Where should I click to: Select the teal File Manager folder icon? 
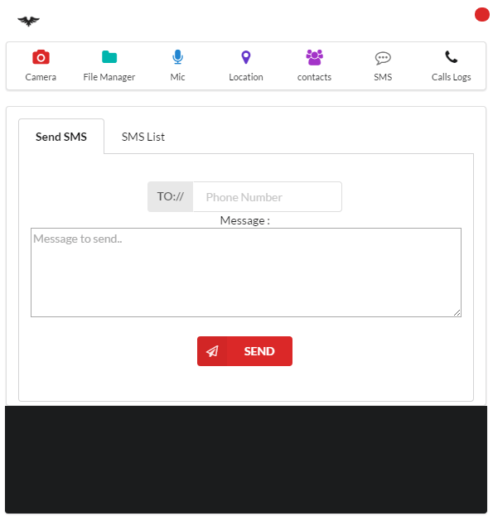pyautogui.click(x=109, y=57)
